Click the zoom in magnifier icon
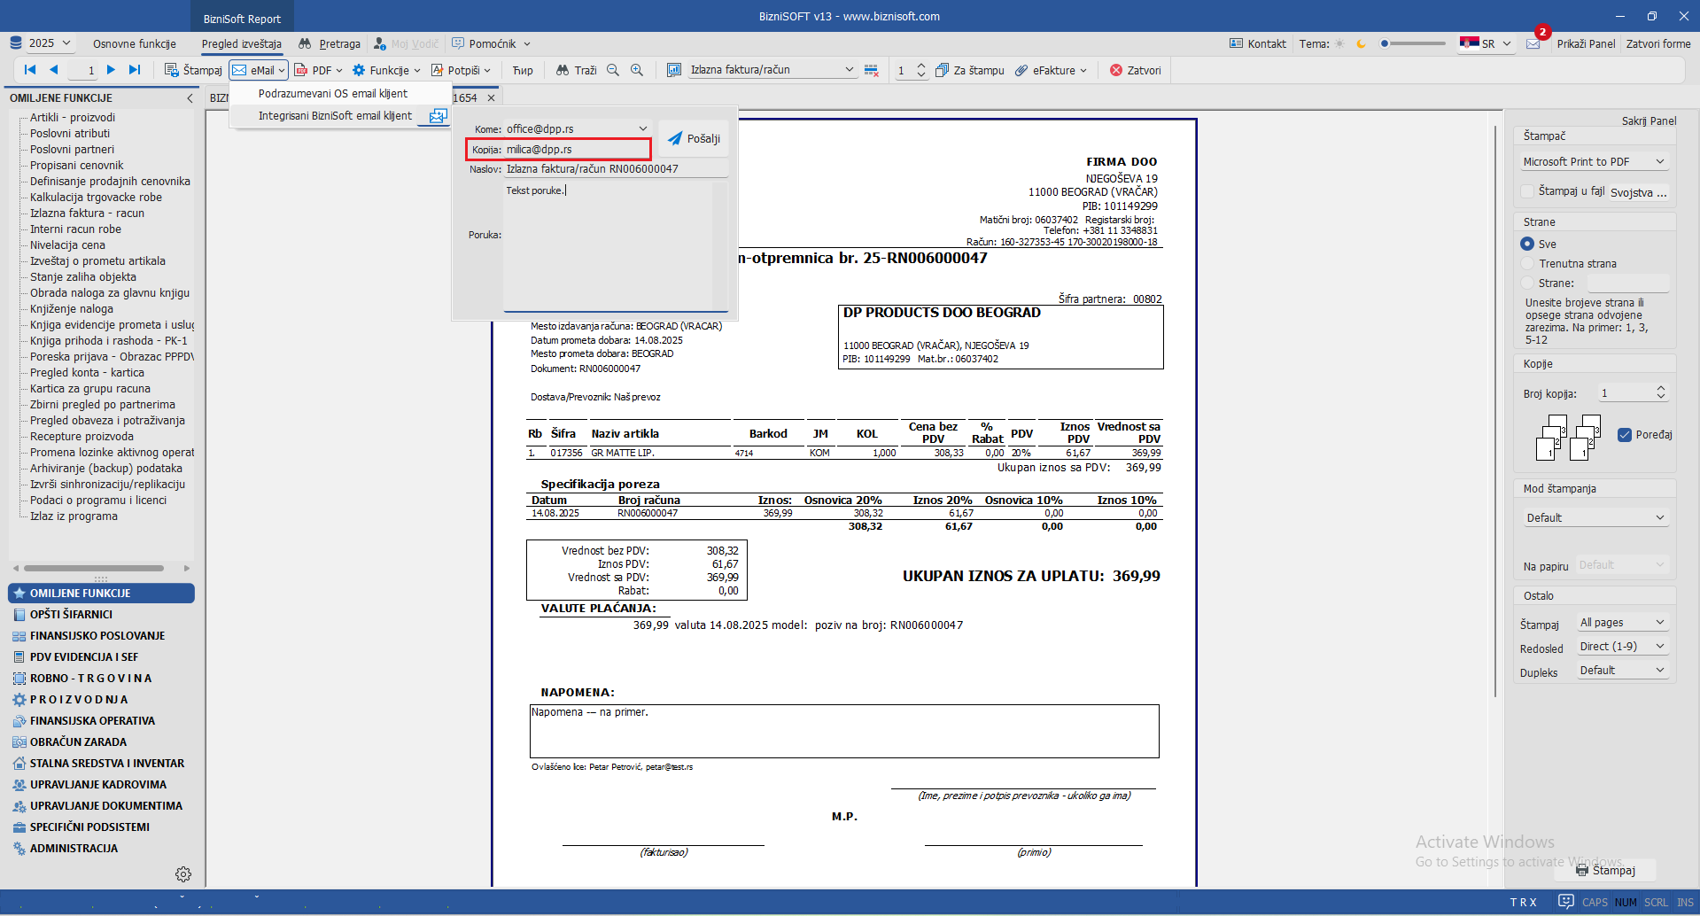This screenshot has width=1700, height=916. [637, 70]
